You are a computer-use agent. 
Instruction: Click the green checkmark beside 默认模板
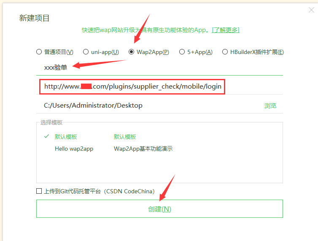(46, 137)
